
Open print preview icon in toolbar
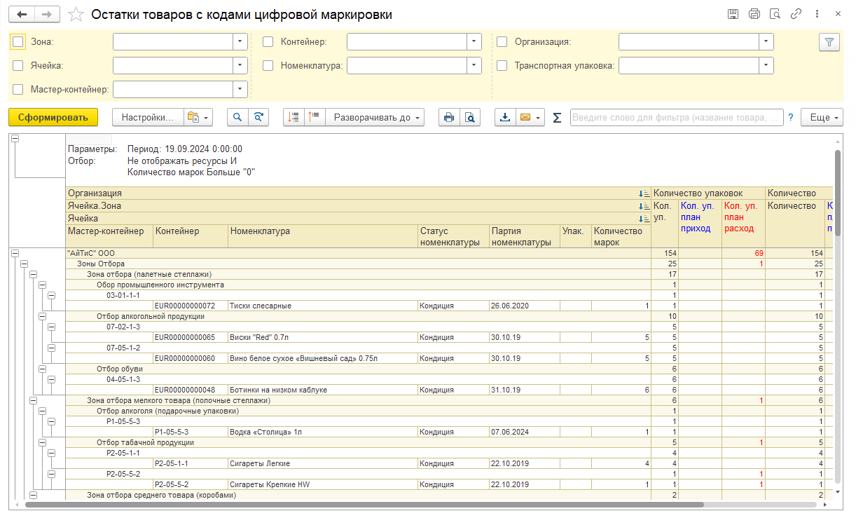click(470, 118)
